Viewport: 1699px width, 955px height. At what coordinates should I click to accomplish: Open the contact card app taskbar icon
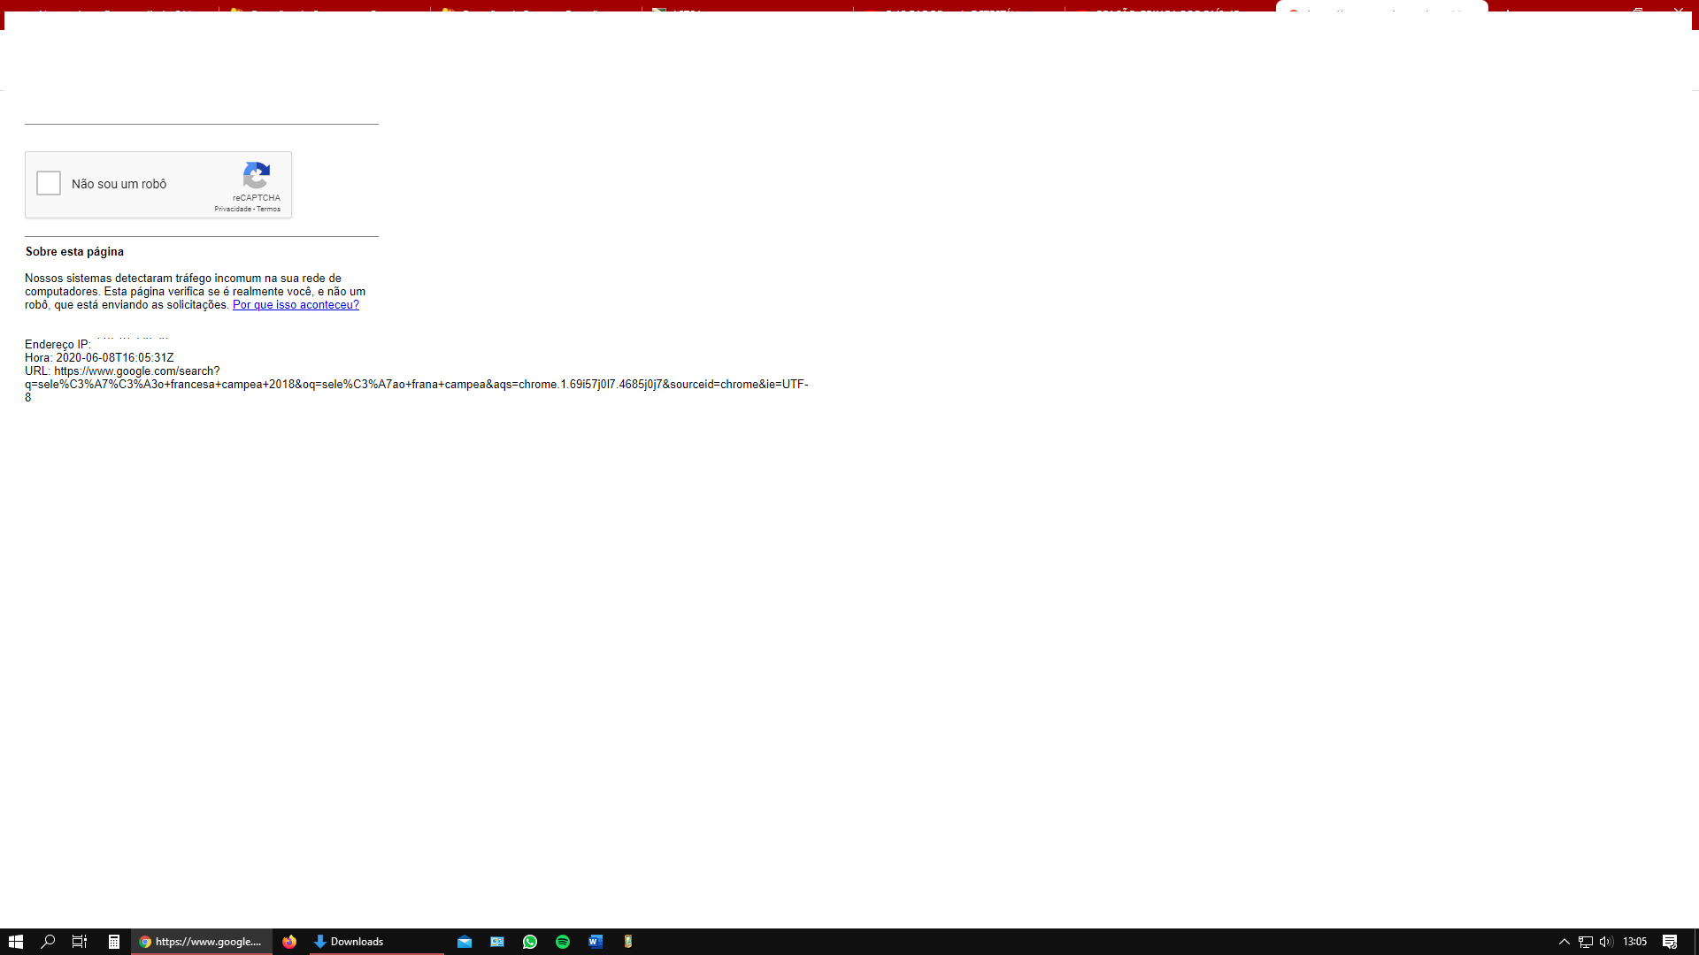(x=497, y=942)
